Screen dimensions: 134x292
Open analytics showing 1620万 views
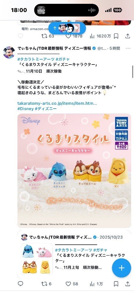[x=100, y=36]
